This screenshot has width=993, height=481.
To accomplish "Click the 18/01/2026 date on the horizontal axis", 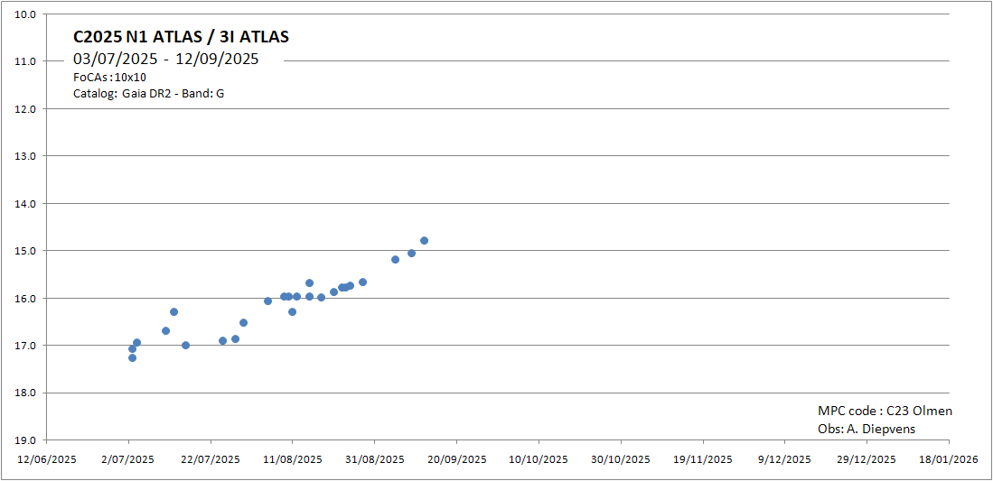I will 949,459.
